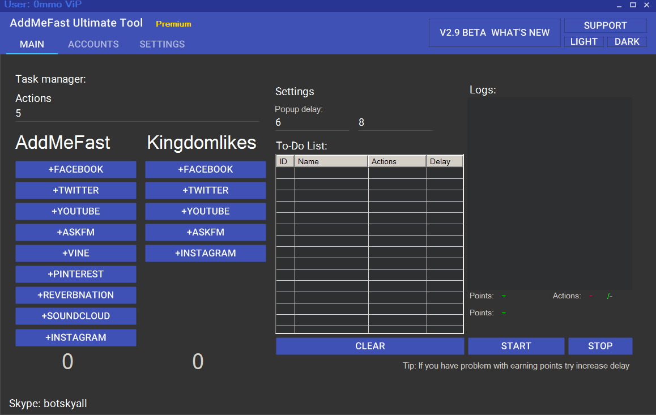The width and height of the screenshot is (656, 415).
Task: Edit the popup delay minimum value 6
Action: [x=312, y=122]
